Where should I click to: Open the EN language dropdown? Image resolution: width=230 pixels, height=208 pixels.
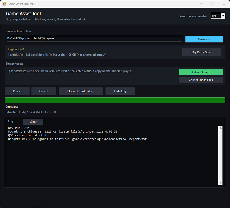[x=218, y=16]
